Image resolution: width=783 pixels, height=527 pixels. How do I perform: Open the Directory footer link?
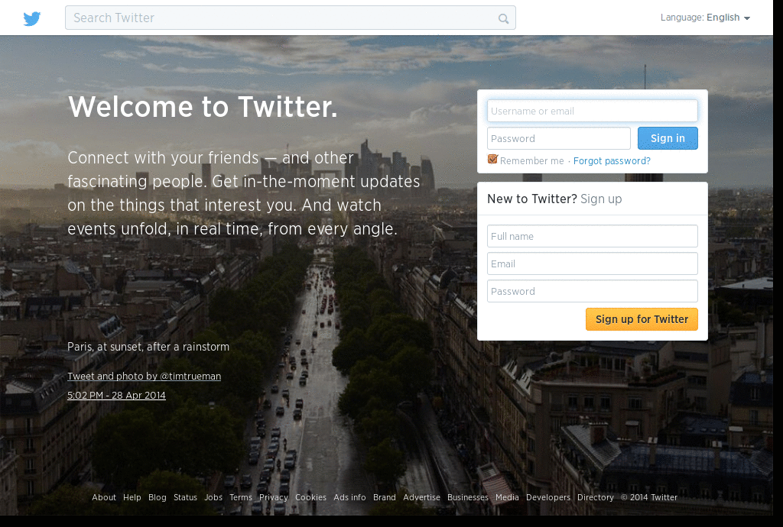pos(595,497)
